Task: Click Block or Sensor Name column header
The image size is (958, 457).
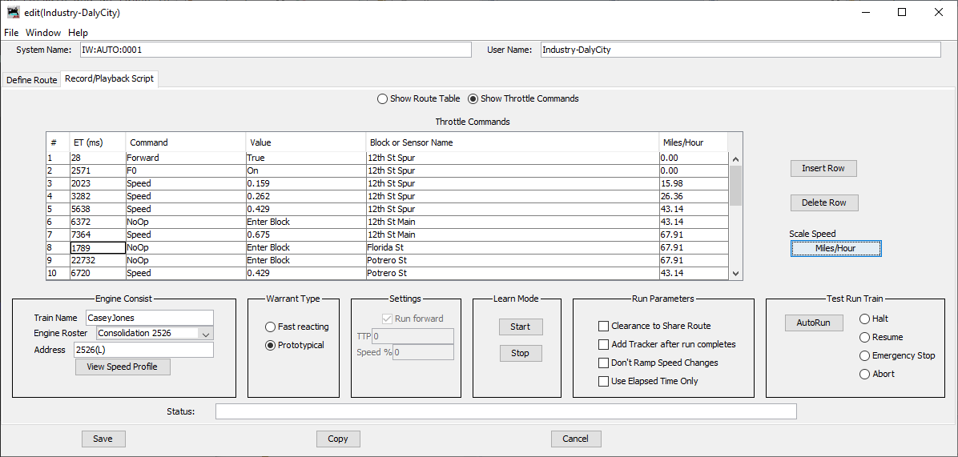Action: tap(512, 142)
